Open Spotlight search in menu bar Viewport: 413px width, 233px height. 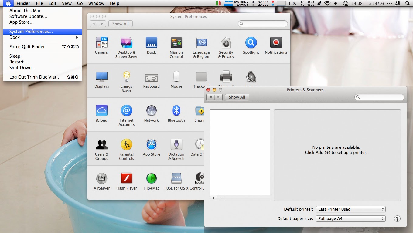407,3
